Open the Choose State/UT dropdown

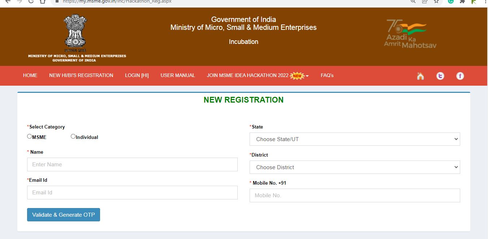click(x=355, y=139)
